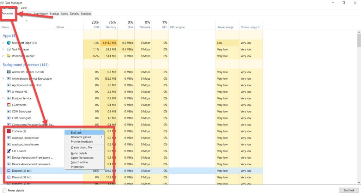Switch to the Users tab

pyautogui.click(x=65, y=14)
